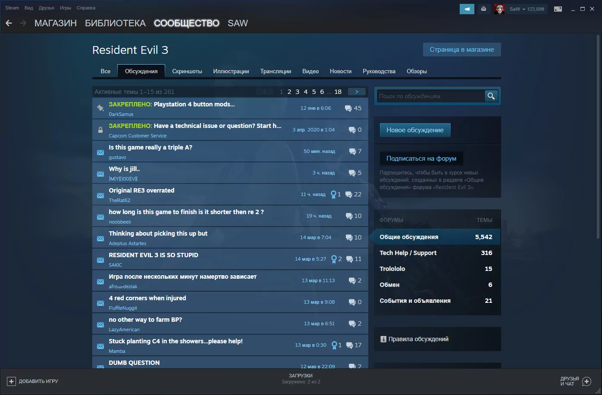The height and width of the screenshot is (395, 602).
Task: Click award badge icon on 'Original RE3 overrated'
Action: tap(333, 194)
